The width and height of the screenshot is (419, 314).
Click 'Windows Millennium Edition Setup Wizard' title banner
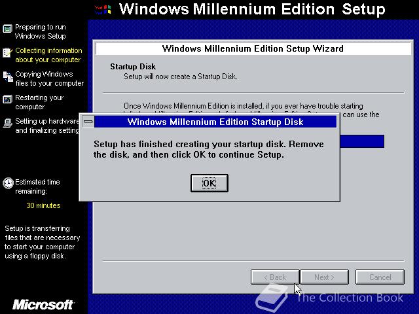coord(253,48)
